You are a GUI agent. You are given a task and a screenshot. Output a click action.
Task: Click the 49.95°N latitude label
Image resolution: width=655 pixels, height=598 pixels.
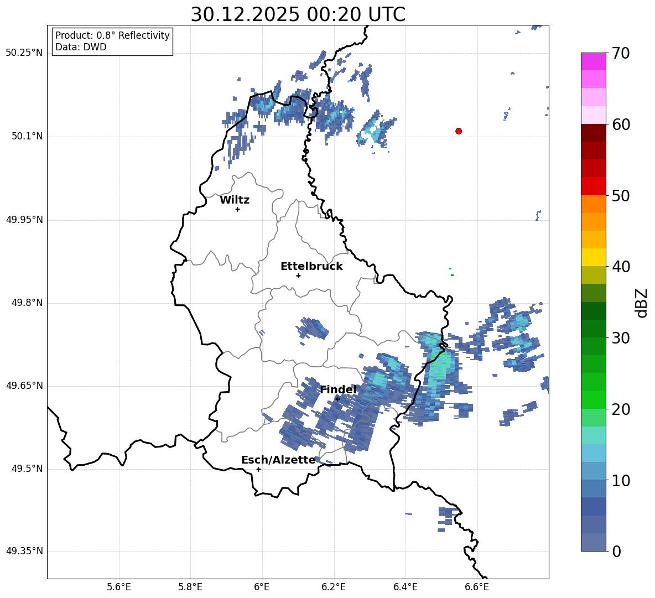(x=24, y=220)
